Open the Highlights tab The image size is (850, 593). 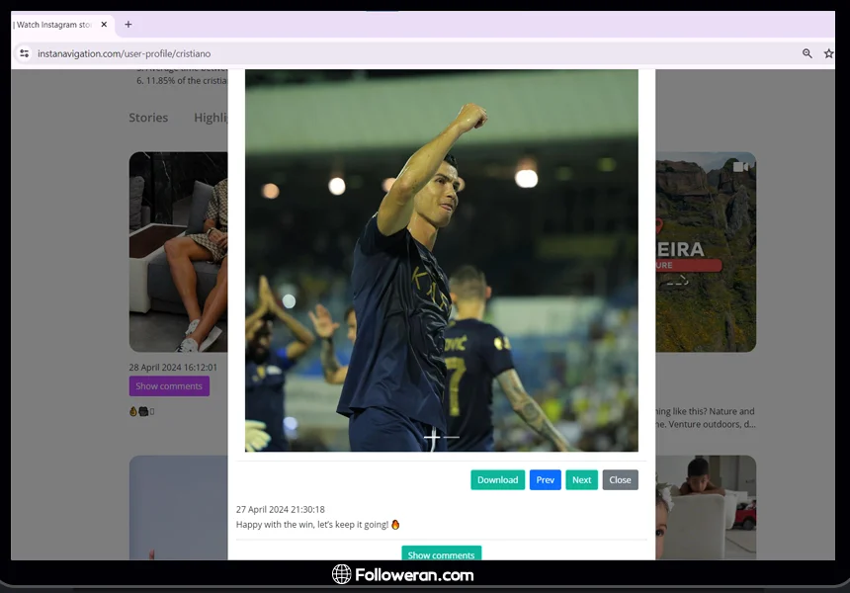click(x=211, y=118)
